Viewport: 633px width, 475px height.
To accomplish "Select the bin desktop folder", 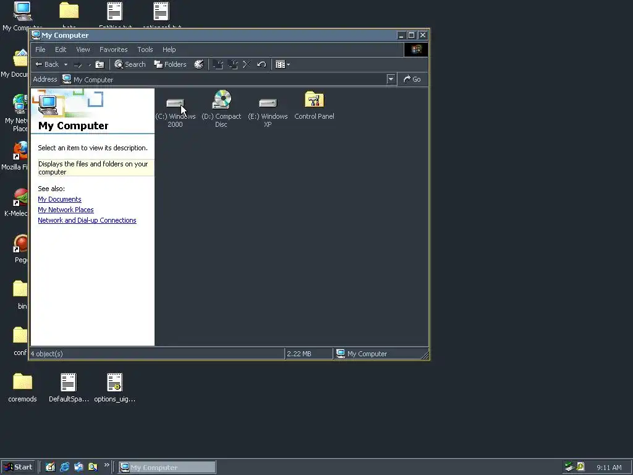I will point(21,295).
